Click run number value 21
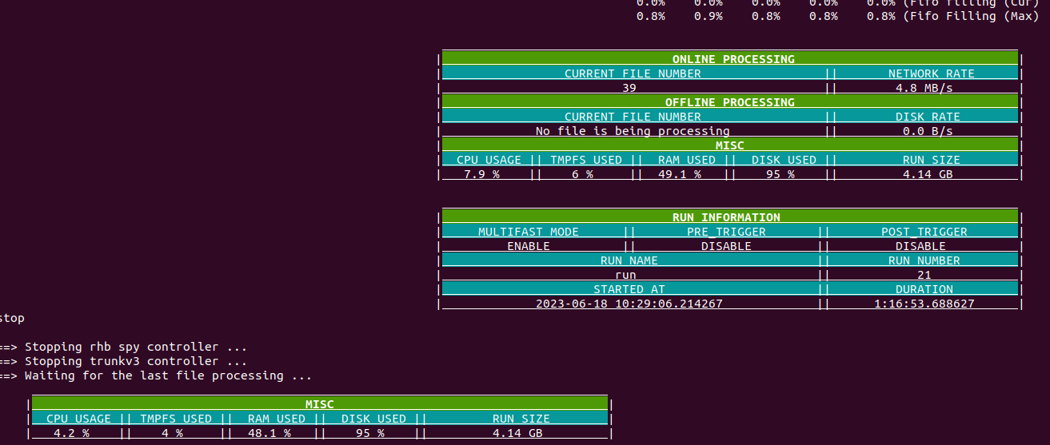The height and width of the screenshot is (445, 1050). coord(924,275)
